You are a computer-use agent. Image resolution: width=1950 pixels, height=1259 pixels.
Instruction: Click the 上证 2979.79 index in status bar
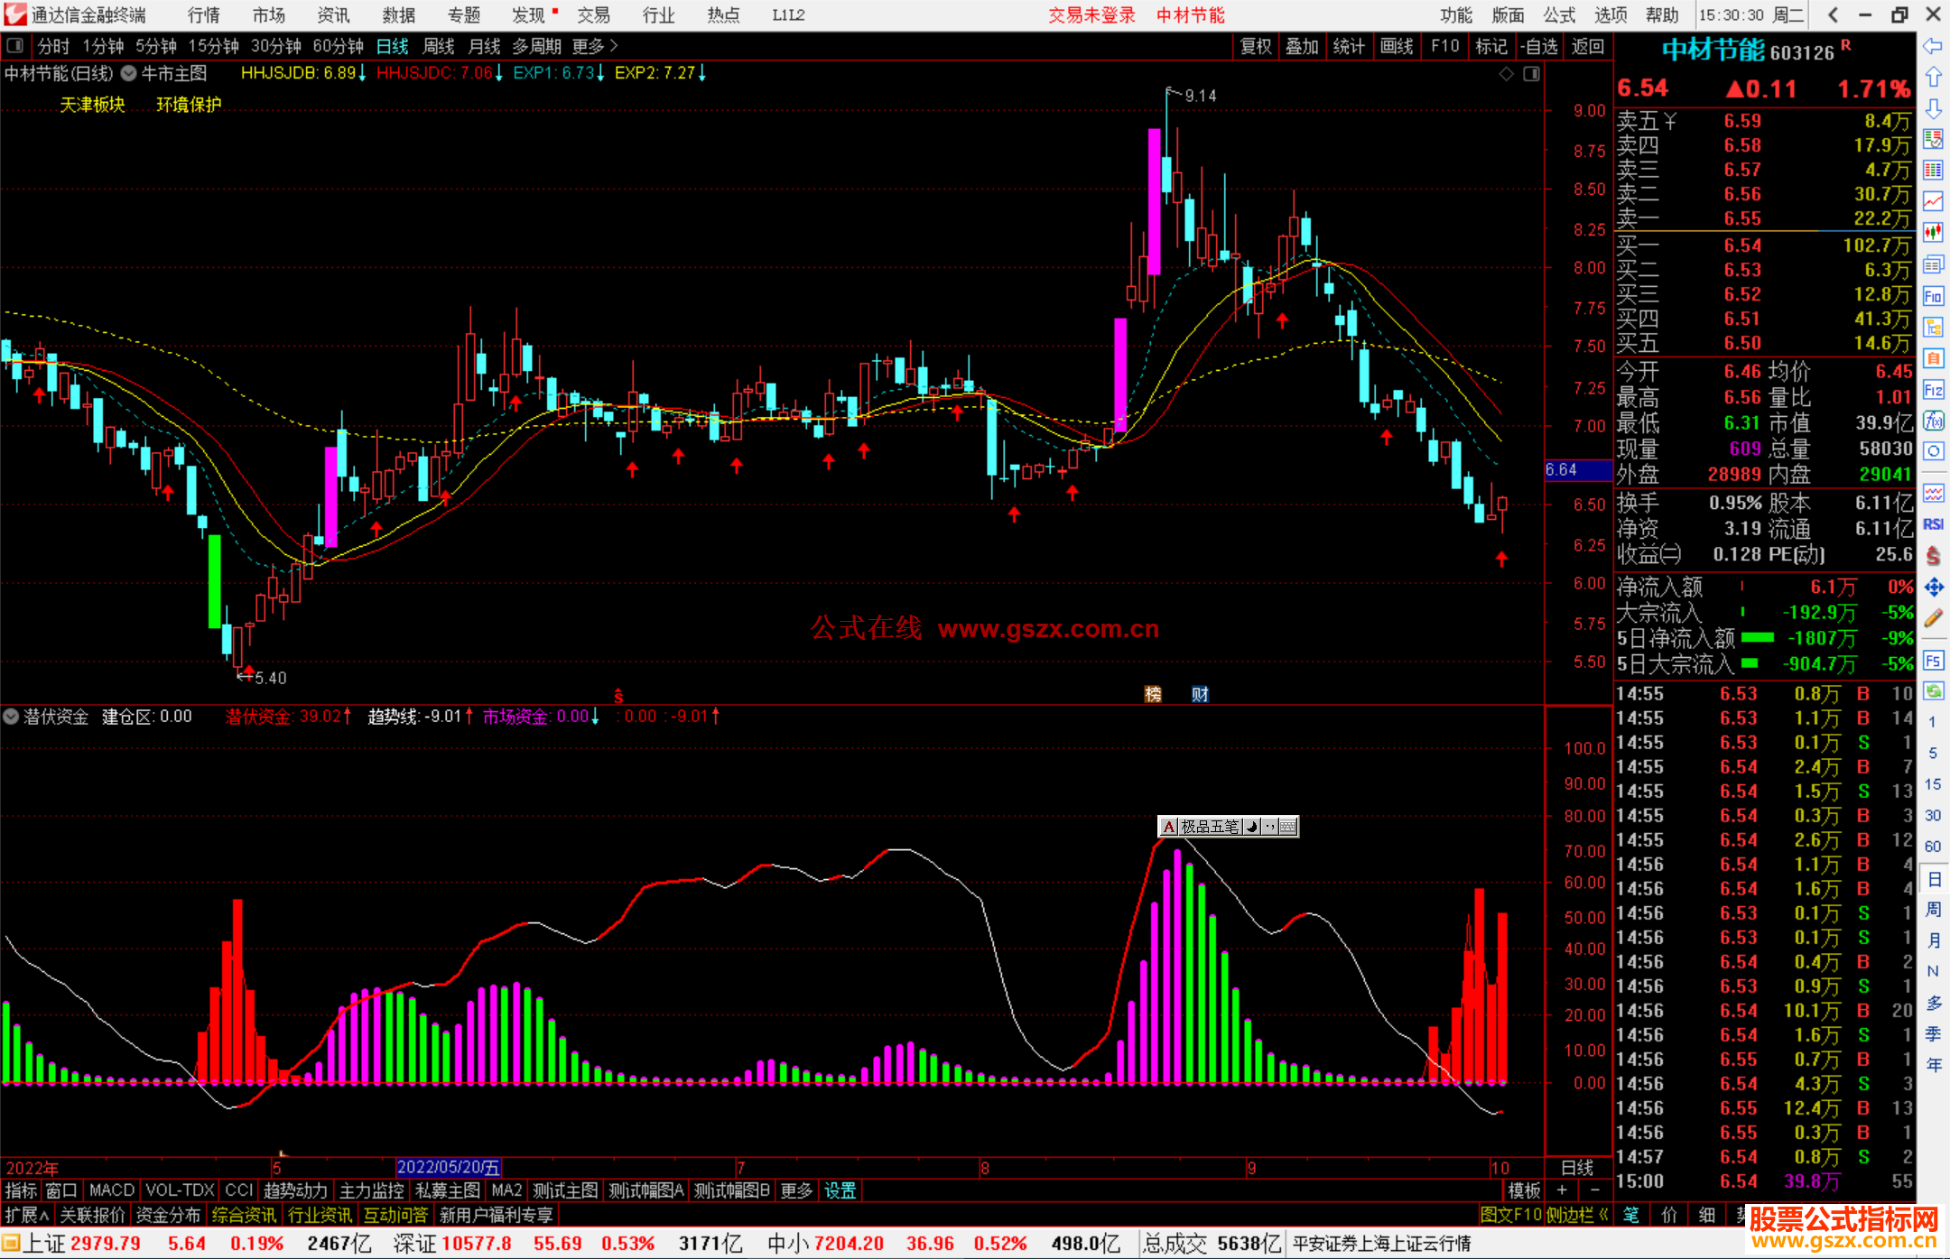[81, 1244]
